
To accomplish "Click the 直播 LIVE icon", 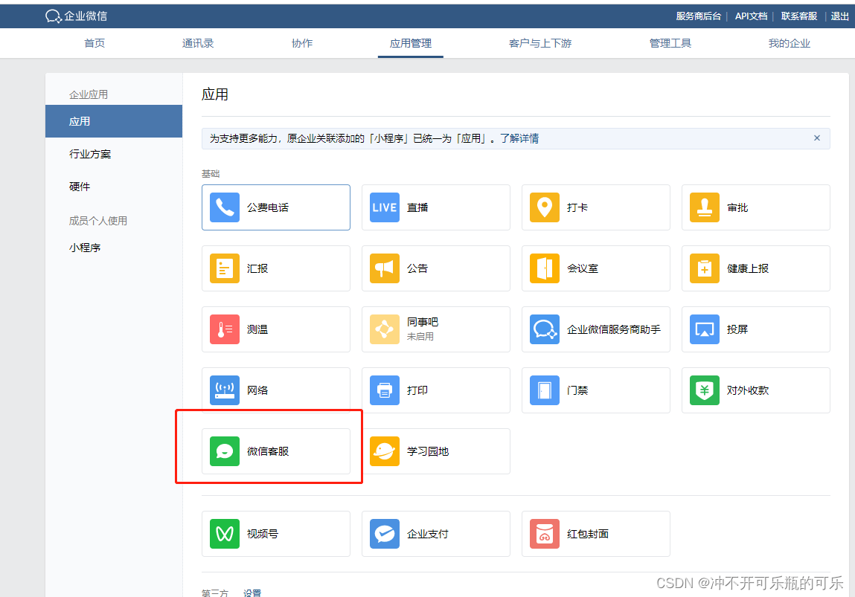I will click(385, 207).
